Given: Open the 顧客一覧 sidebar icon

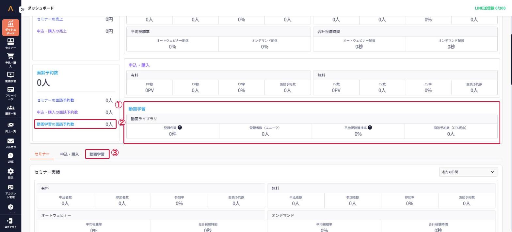Looking at the screenshot, I should [x=10, y=110].
